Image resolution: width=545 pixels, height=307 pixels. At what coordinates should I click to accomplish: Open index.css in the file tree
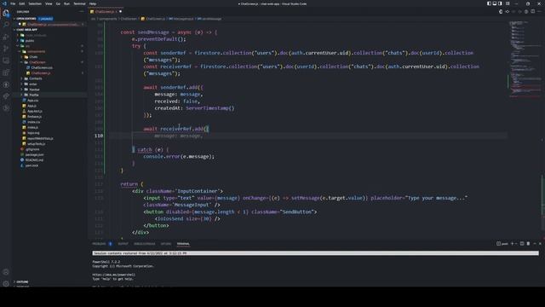(34, 122)
